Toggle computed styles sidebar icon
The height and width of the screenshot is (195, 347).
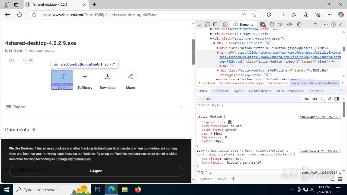coord(337,99)
